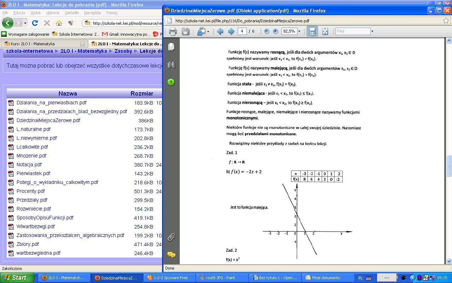
Task: Reload the page with the refresh icon
Action: (35, 23)
